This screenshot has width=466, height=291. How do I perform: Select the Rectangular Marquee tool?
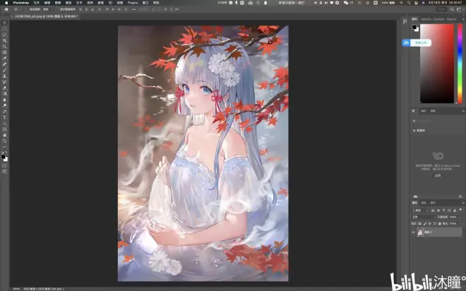point(4,29)
